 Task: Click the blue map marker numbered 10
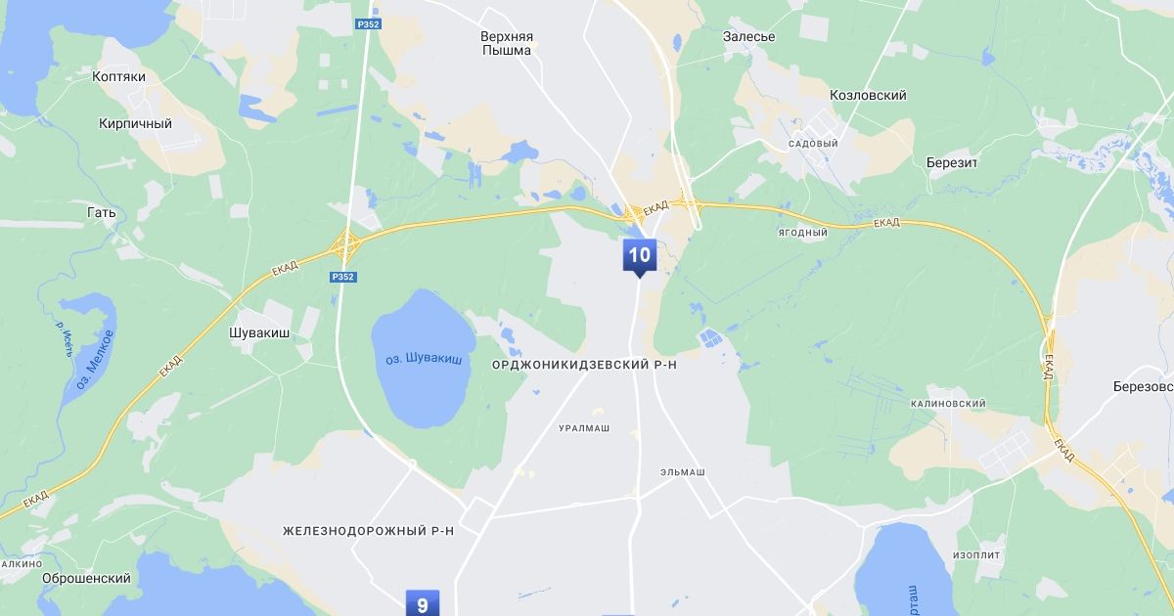point(638,258)
